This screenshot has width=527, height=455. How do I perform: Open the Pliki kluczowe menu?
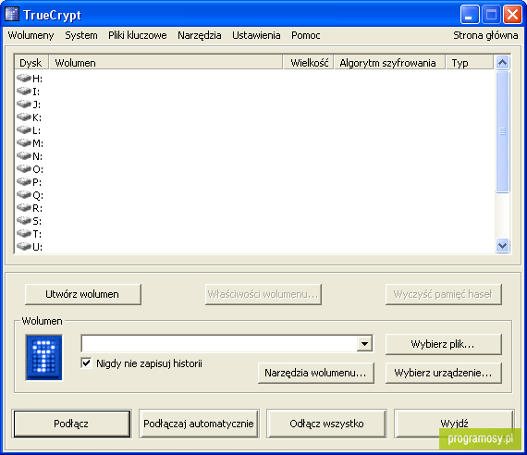(138, 35)
